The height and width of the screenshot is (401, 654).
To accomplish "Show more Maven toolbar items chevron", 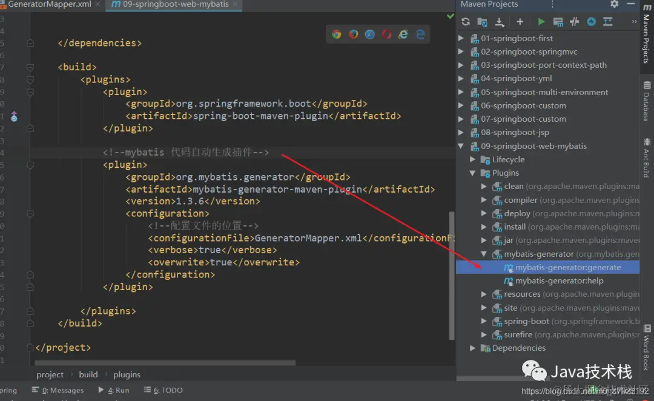I will coord(634,22).
